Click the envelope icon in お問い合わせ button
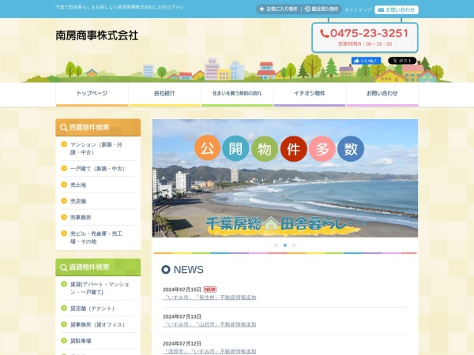 coord(381,10)
